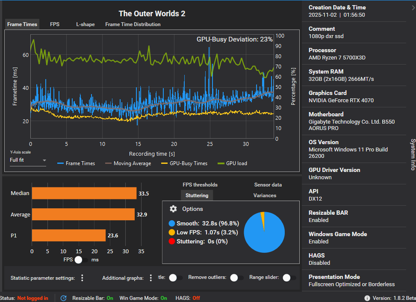Click the version info icon
Image resolution: width=416 pixels, height=302 pixels.
pos(367,298)
